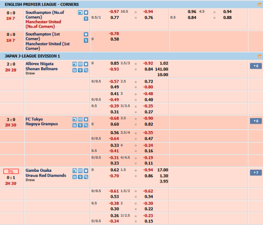Bet Southampton 1st Corner odds -0.78
Image resolution: width=263 pixels, height=225 pixels.
[x=114, y=34]
